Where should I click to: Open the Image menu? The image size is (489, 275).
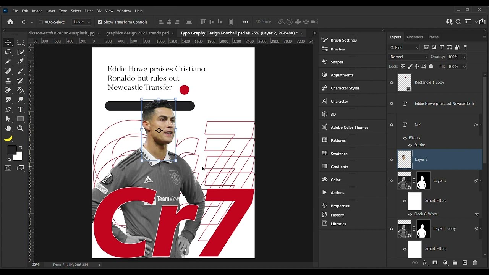[37, 11]
